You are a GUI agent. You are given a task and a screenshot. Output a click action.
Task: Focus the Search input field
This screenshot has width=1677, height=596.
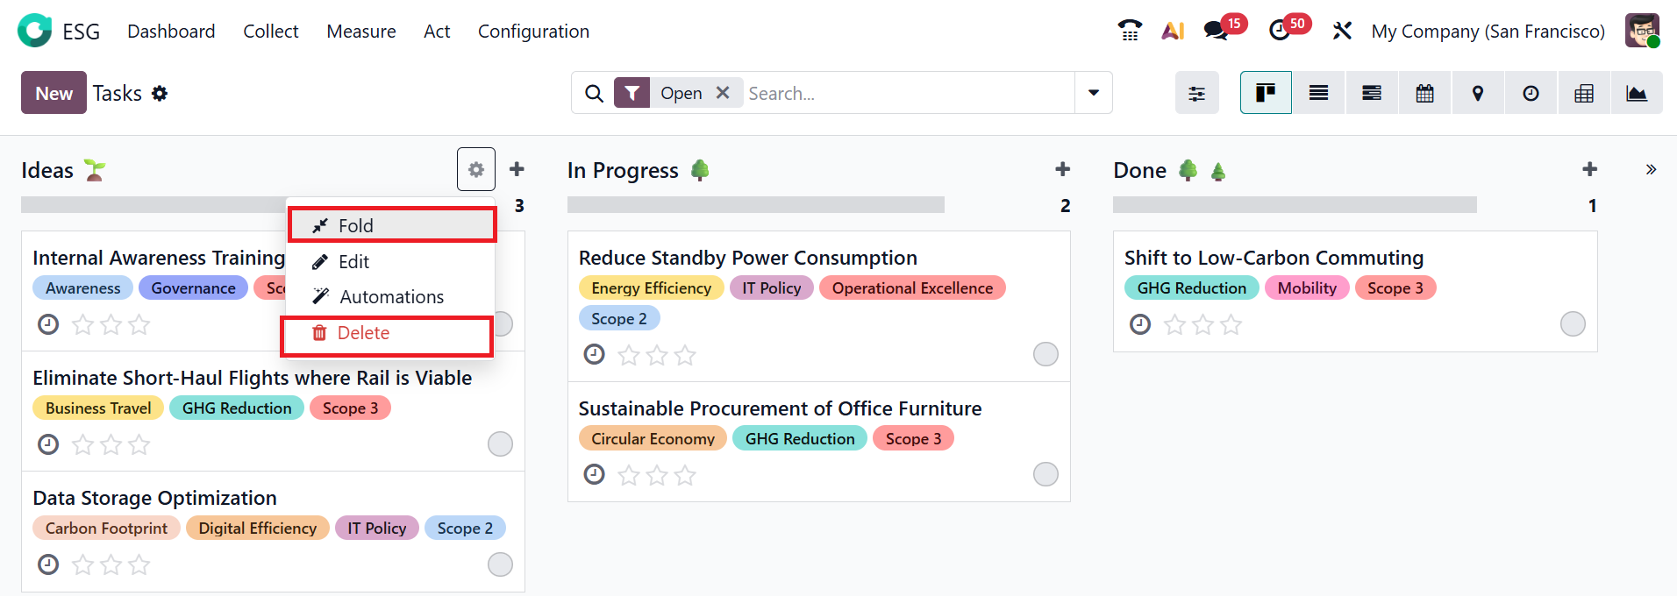point(907,93)
